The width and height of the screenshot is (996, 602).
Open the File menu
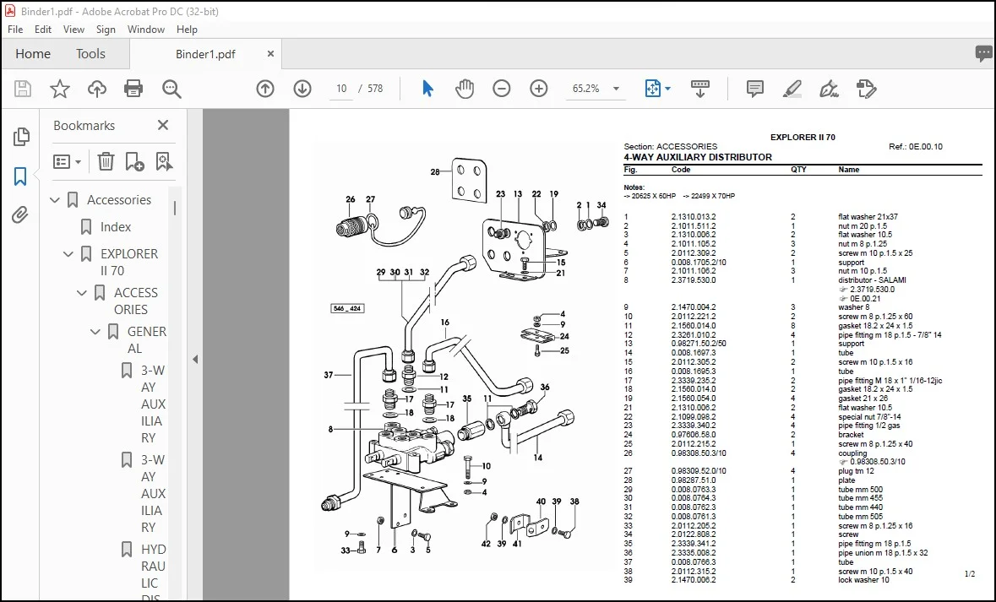[15, 30]
